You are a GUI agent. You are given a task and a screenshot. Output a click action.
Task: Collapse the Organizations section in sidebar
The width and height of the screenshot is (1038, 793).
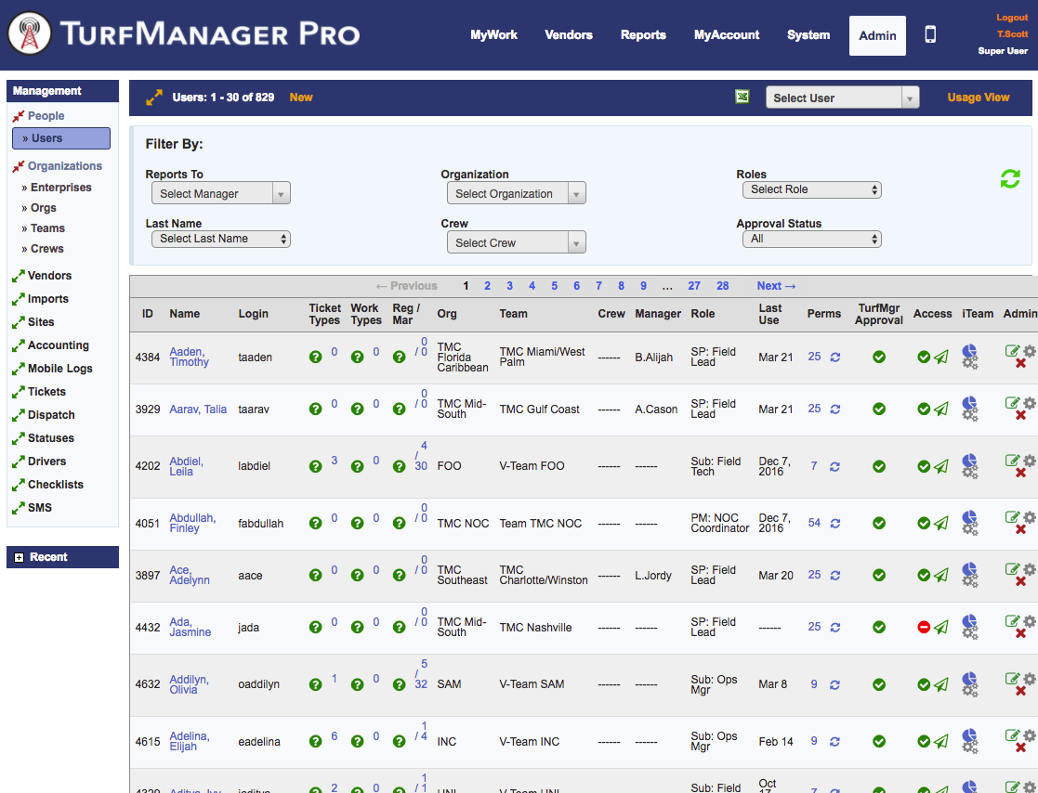pos(18,166)
